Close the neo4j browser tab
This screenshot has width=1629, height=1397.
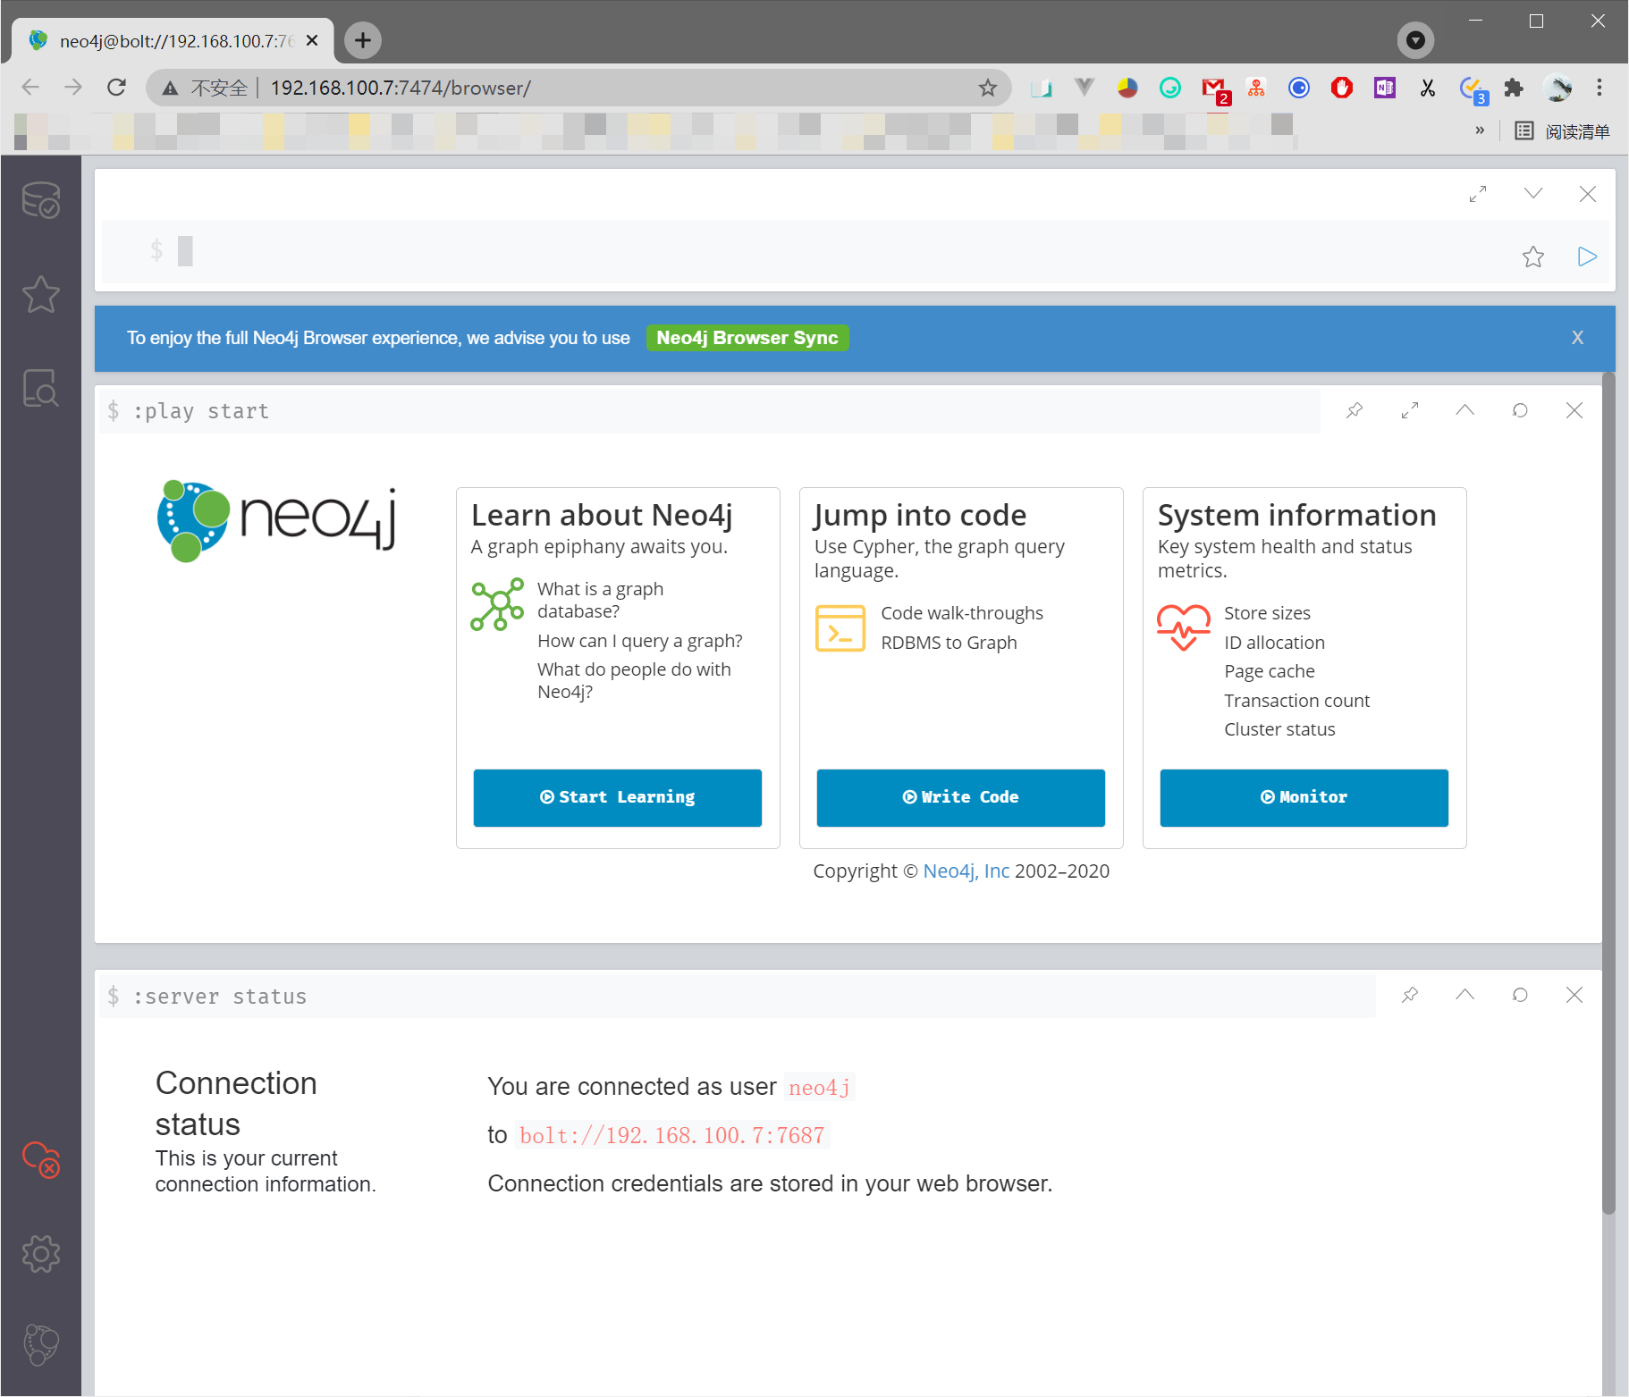point(312,41)
